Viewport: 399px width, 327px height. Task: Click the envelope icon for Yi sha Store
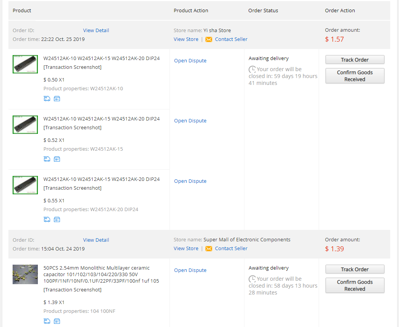tap(209, 39)
